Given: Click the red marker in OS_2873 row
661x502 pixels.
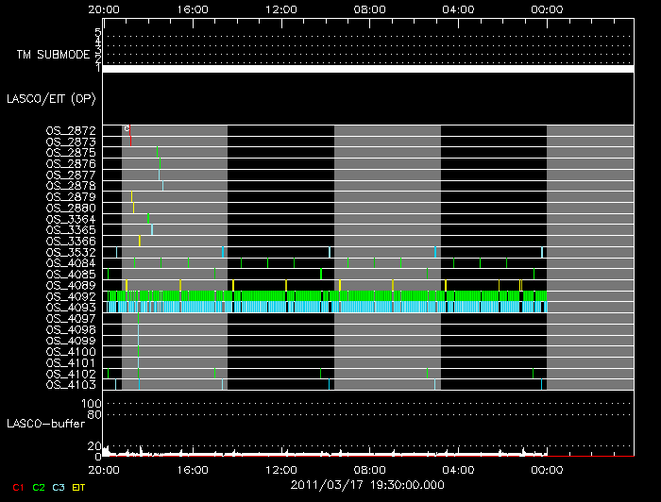Looking at the screenshot, I should click(131, 141).
